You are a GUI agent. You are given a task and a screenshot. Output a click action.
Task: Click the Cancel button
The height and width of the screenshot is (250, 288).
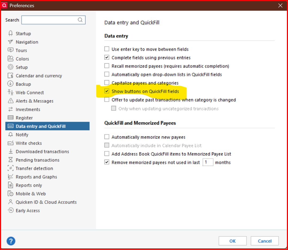[x=264, y=241]
